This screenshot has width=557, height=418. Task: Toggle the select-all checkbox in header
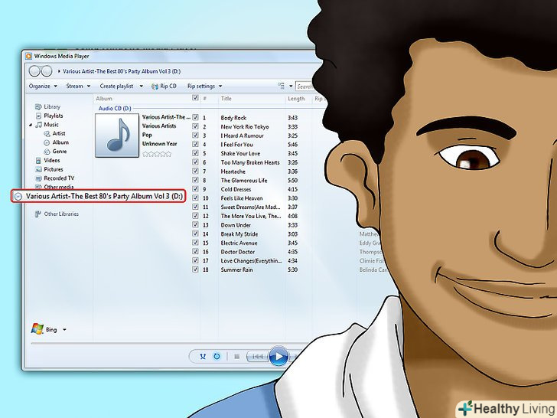pyautogui.click(x=195, y=98)
